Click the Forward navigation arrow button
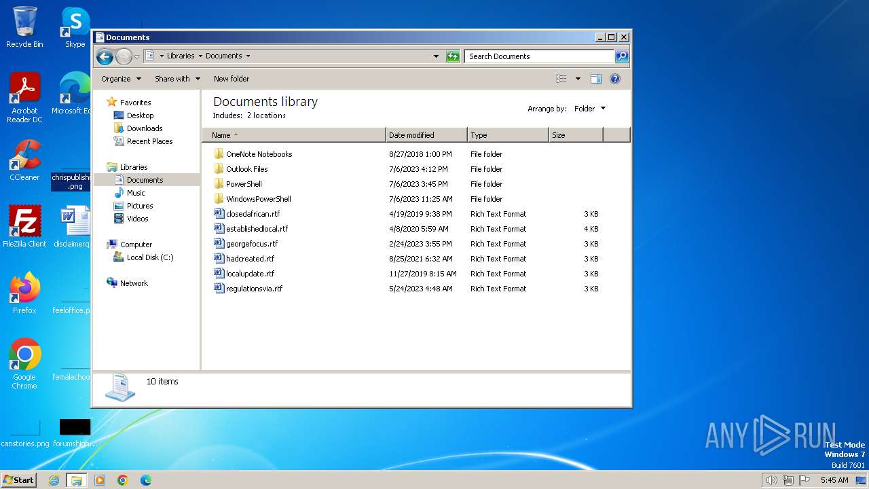 pos(124,56)
